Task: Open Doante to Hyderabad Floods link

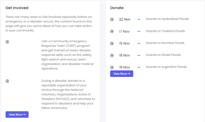Action: pos(167,19)
